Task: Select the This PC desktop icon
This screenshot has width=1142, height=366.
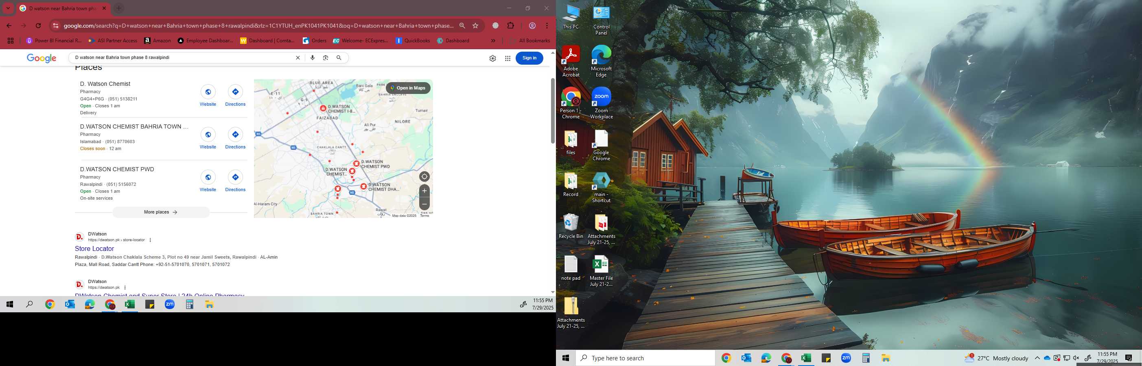Action: tap(571, 18)
